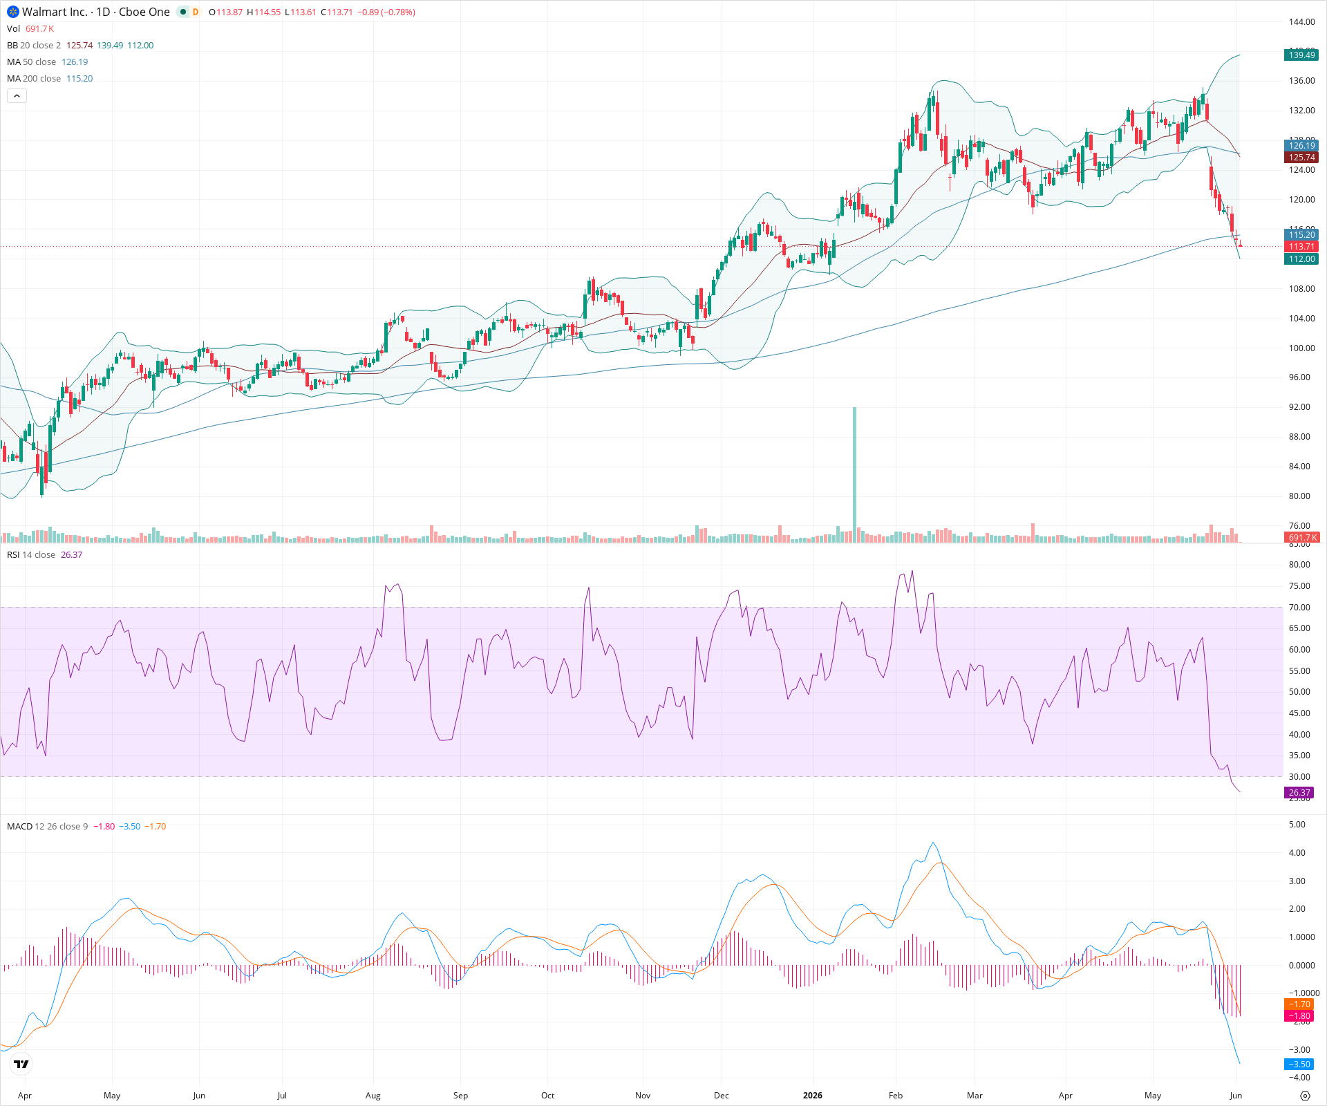The width and height of the screenshot is (1327, 1106).
Task: Click the Dec label on time axis
Action: click(722, 1096)
